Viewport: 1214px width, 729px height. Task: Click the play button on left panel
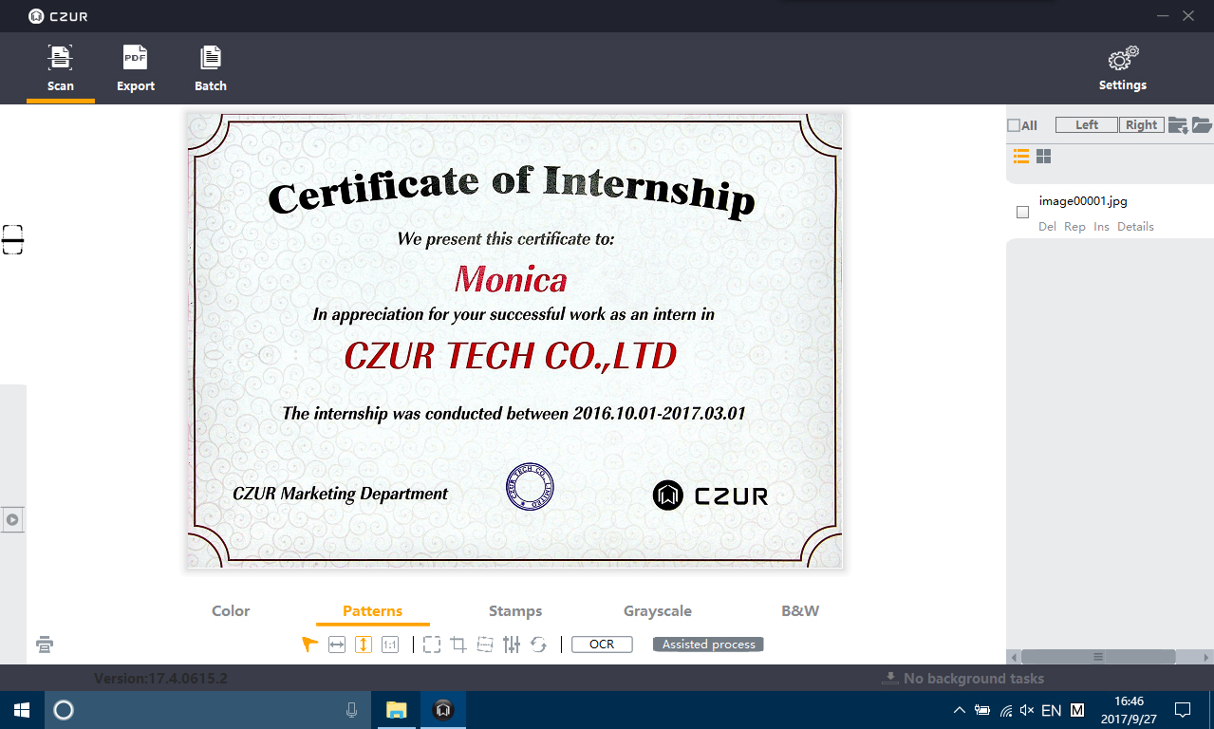[x=12, y=519]
